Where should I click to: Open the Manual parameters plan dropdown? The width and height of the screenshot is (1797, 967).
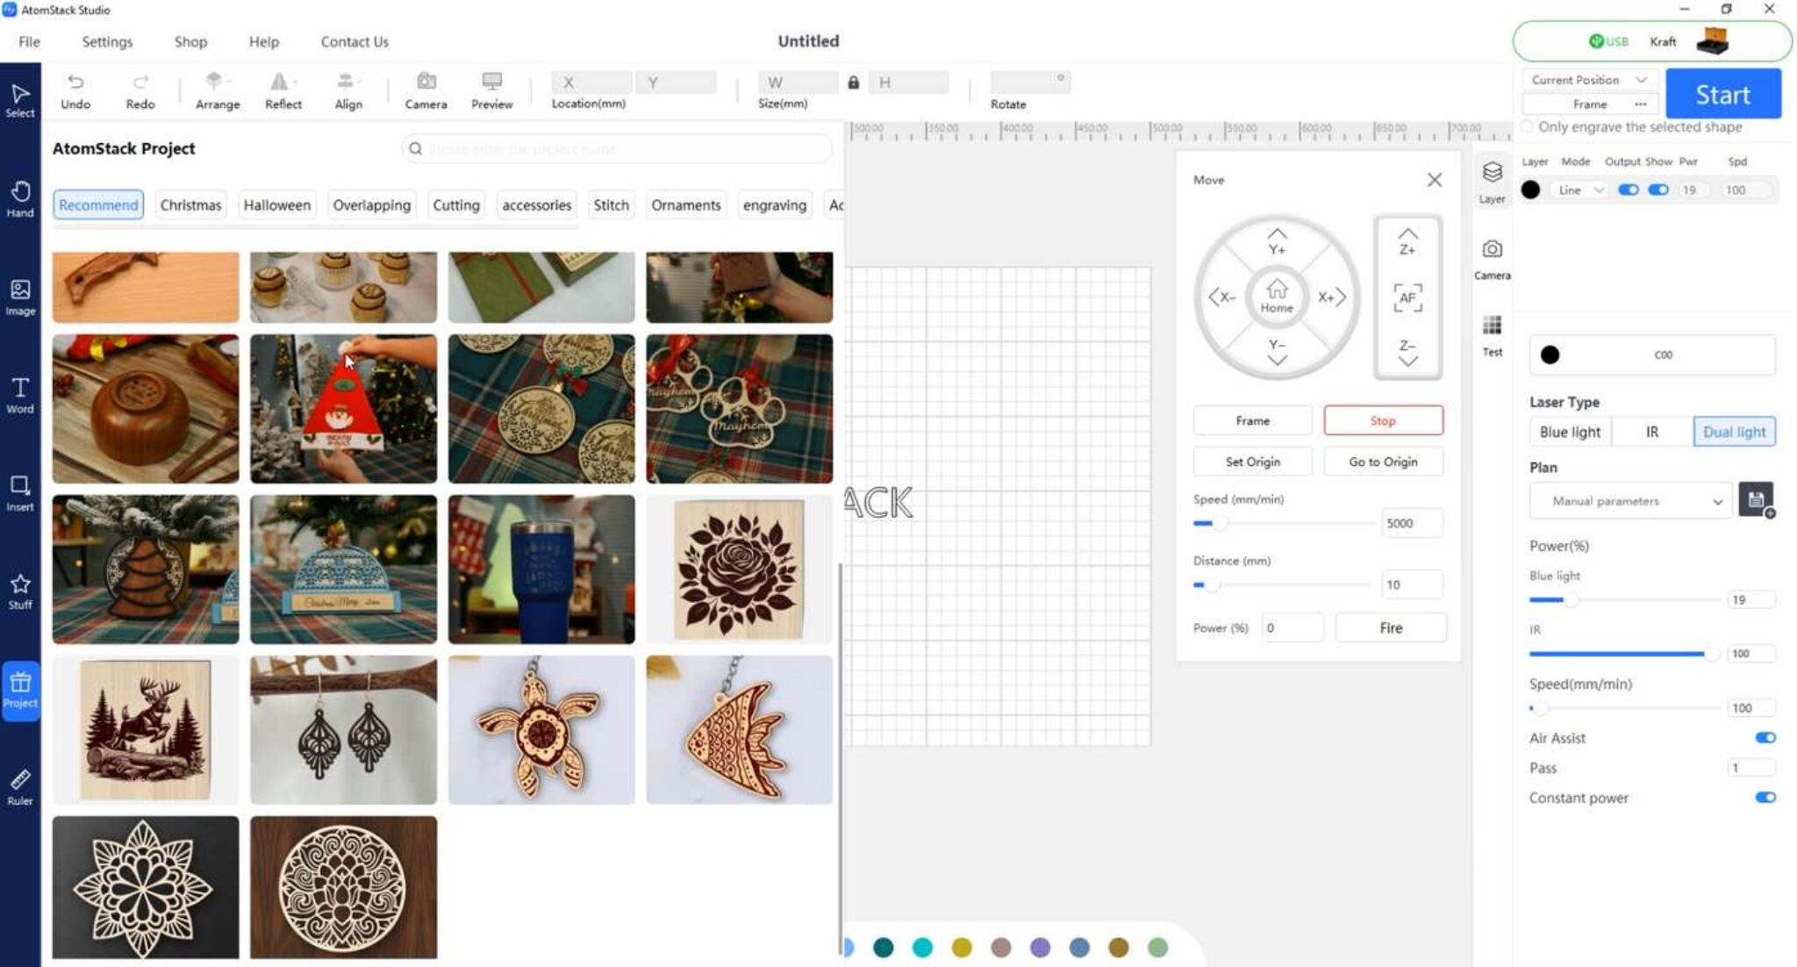[1629, 501]
